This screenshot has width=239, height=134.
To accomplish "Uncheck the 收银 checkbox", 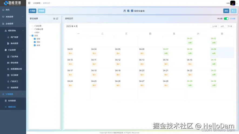I will click(35, 39).
